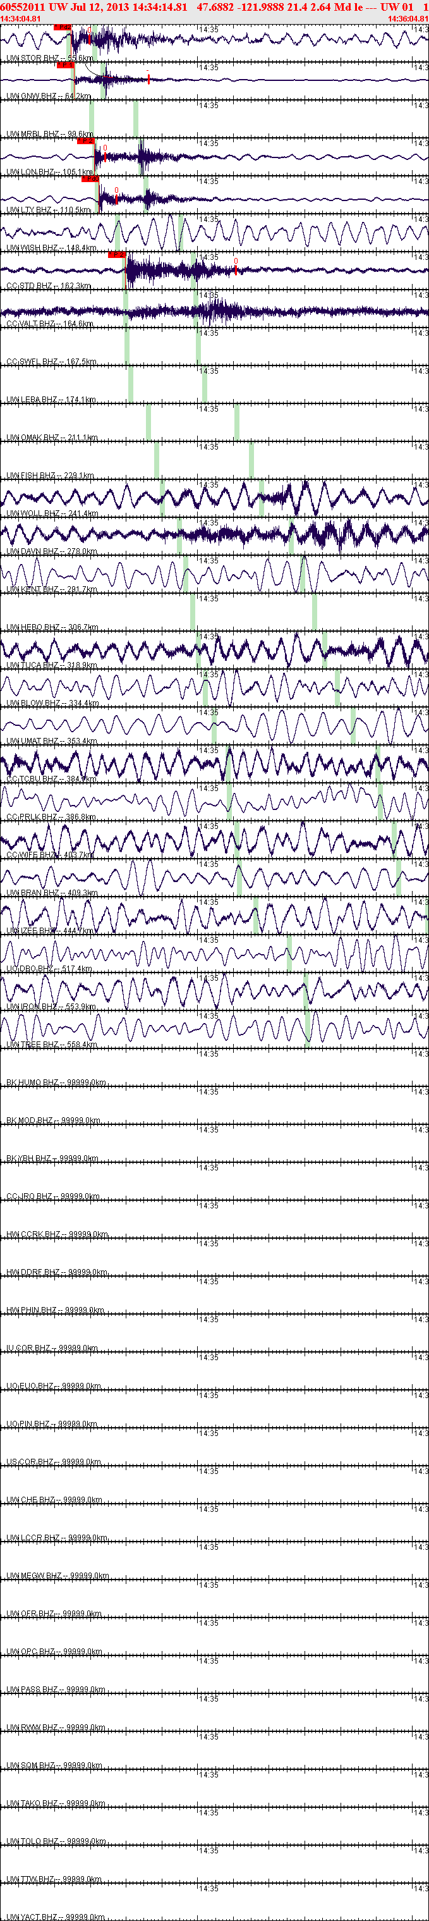Select station label BK HUMO BHZ 99999.0km
This screenshot has width=429, height=1921.
pyautogui.click(x=56, y=1083)
